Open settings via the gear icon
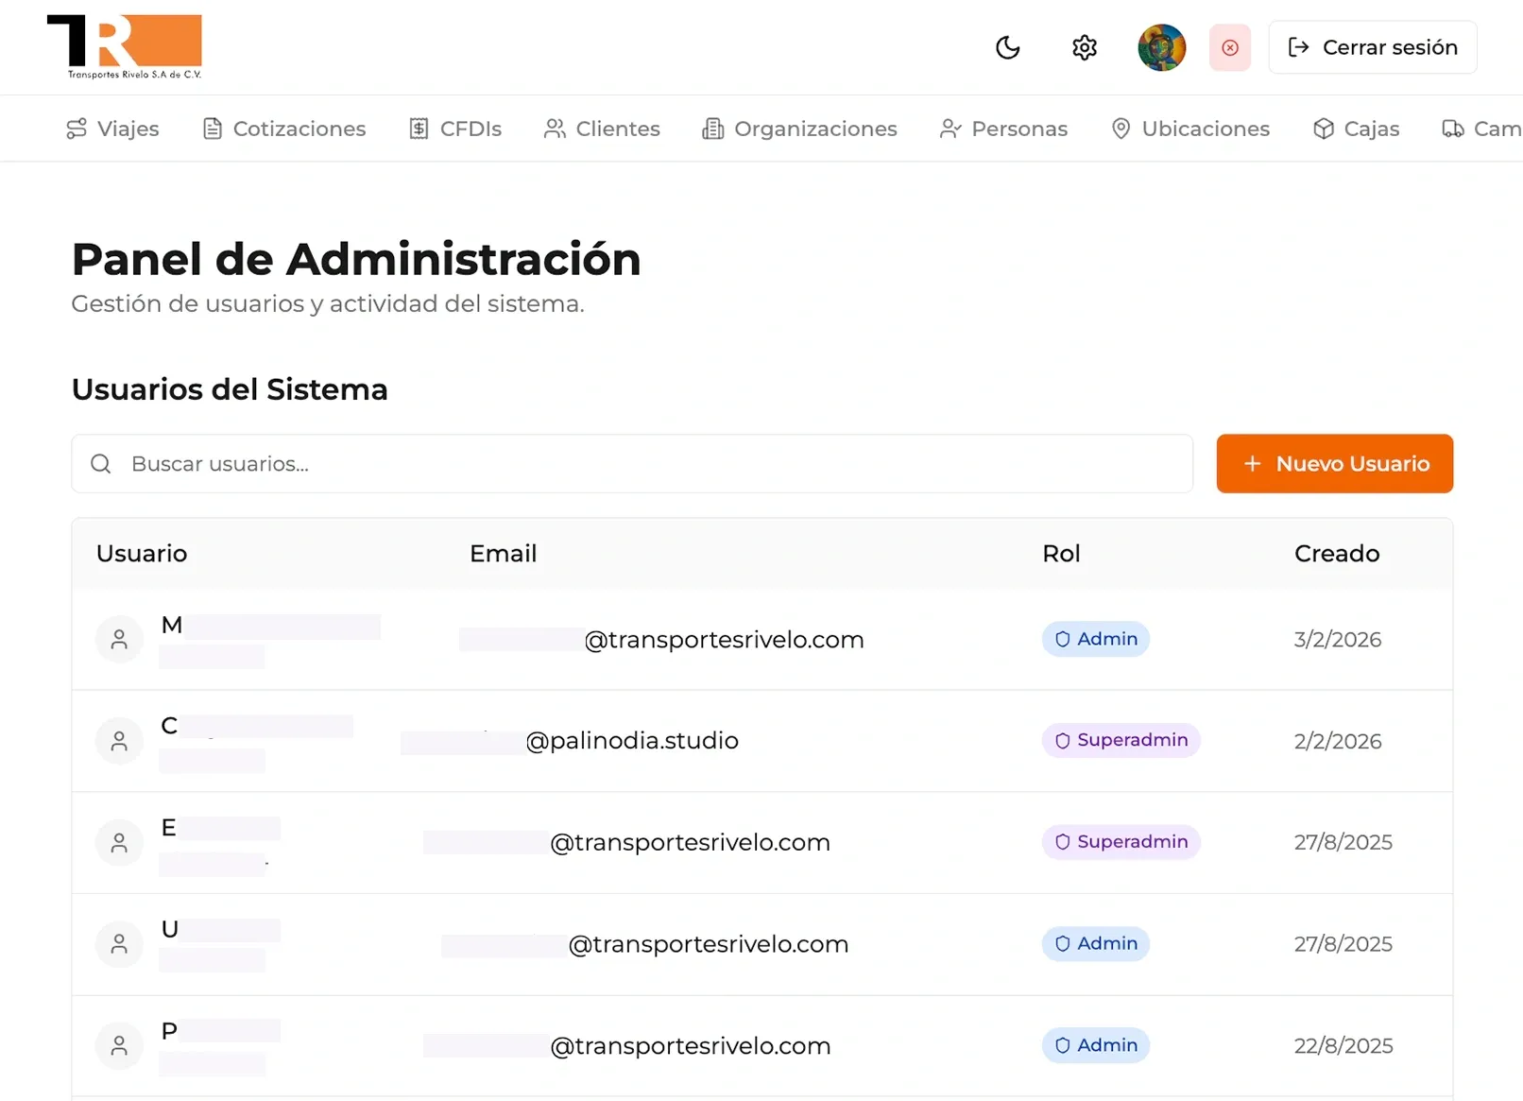 click(x=1084, y=47)
